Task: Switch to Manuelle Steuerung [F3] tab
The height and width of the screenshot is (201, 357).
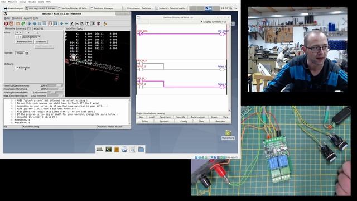Action: 18,28
